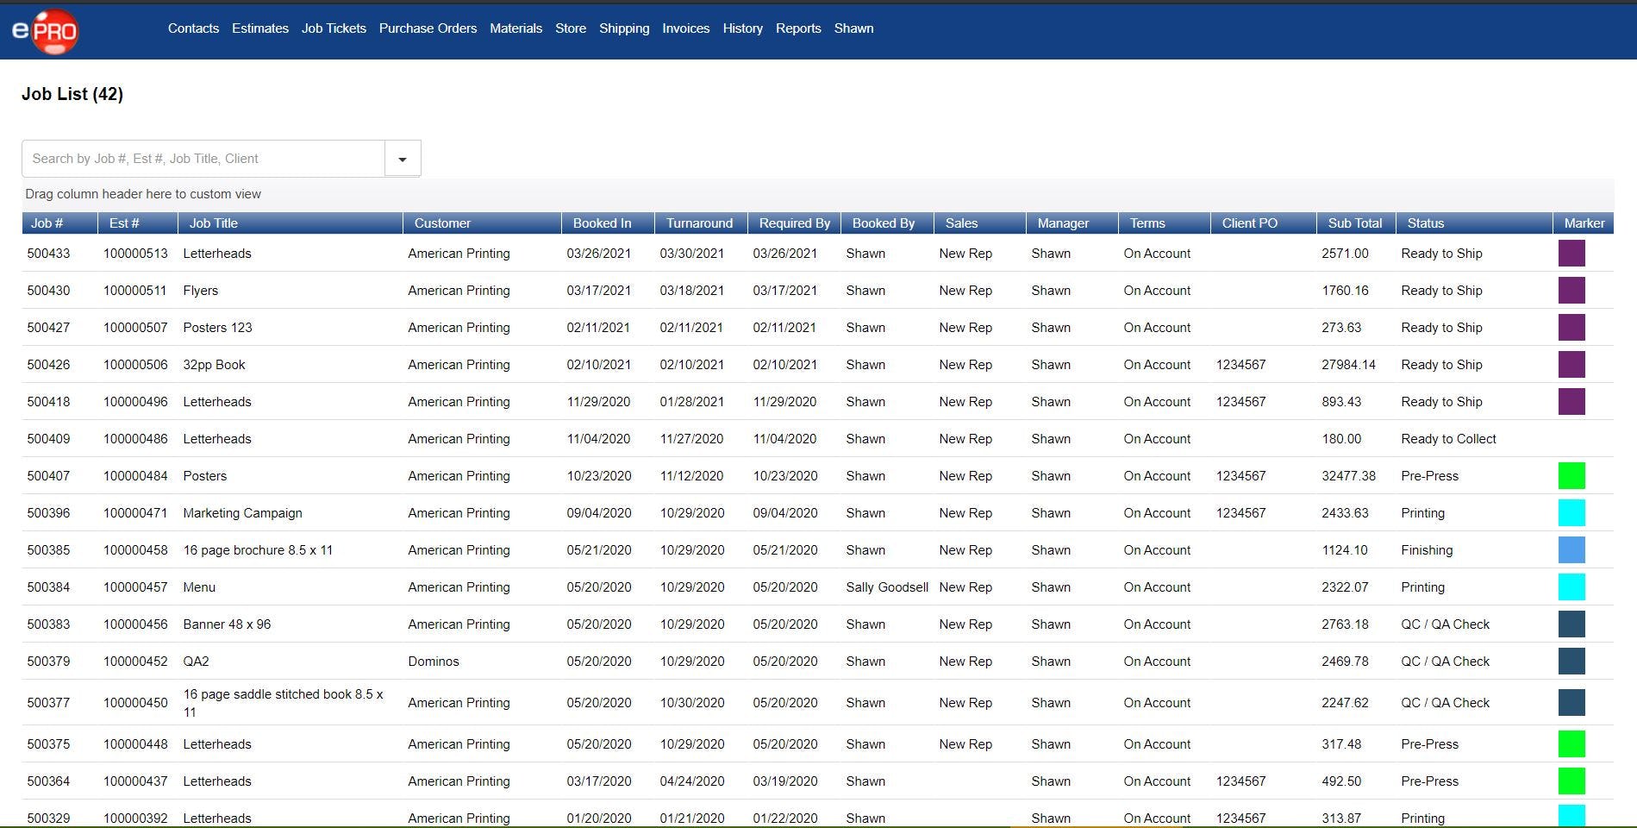
Task: Sort by Booked In column header
Action: tap(607, 223)
